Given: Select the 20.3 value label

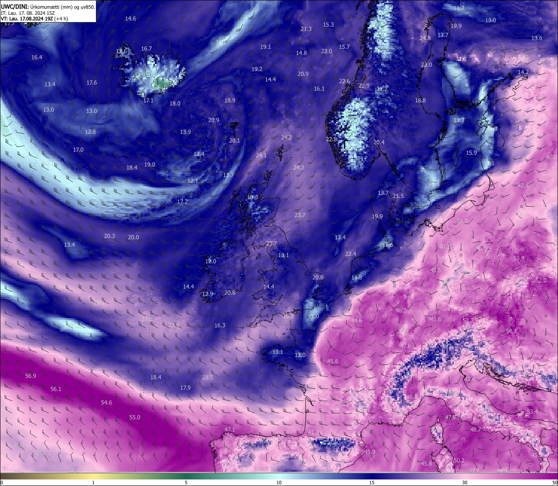Looking at the screenshot, I should tap(109, 236).
